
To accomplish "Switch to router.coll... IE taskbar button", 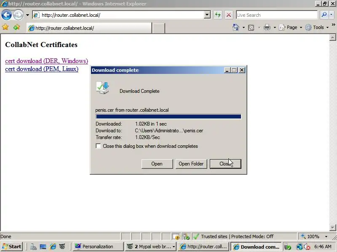I will point(203,247).
